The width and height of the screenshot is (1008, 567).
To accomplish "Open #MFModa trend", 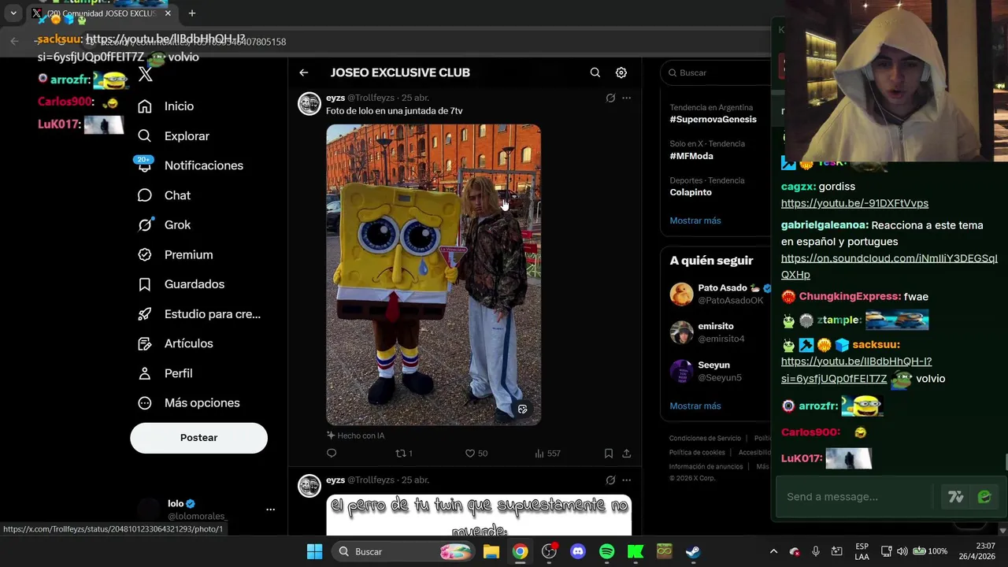I will point(691,156).
